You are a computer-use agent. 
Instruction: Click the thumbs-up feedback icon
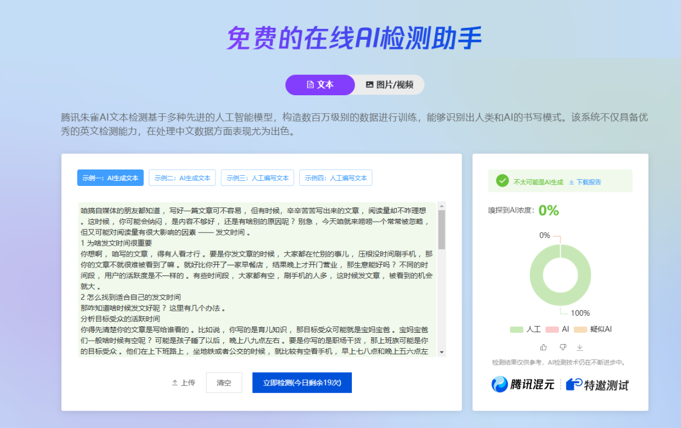544,347
